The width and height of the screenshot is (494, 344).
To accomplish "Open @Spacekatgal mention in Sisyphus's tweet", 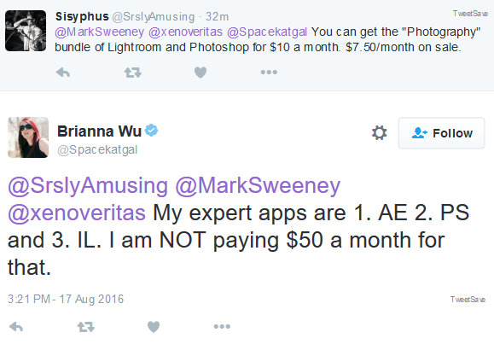I will pyautogui.click(x=267, y=32).
